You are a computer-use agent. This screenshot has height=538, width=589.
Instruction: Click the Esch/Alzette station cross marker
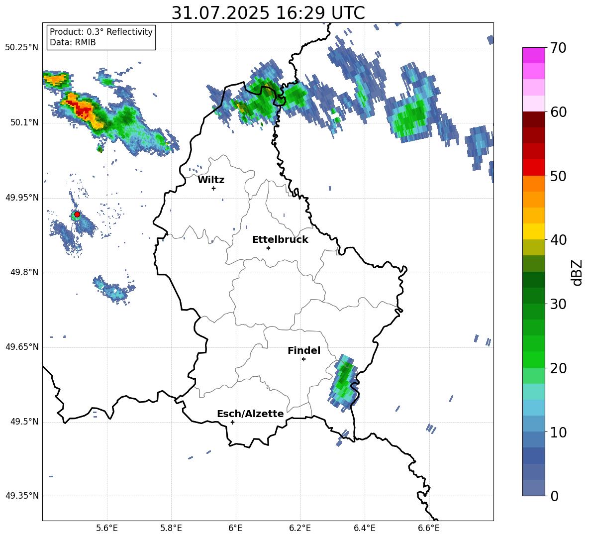[x=232, y=422]
